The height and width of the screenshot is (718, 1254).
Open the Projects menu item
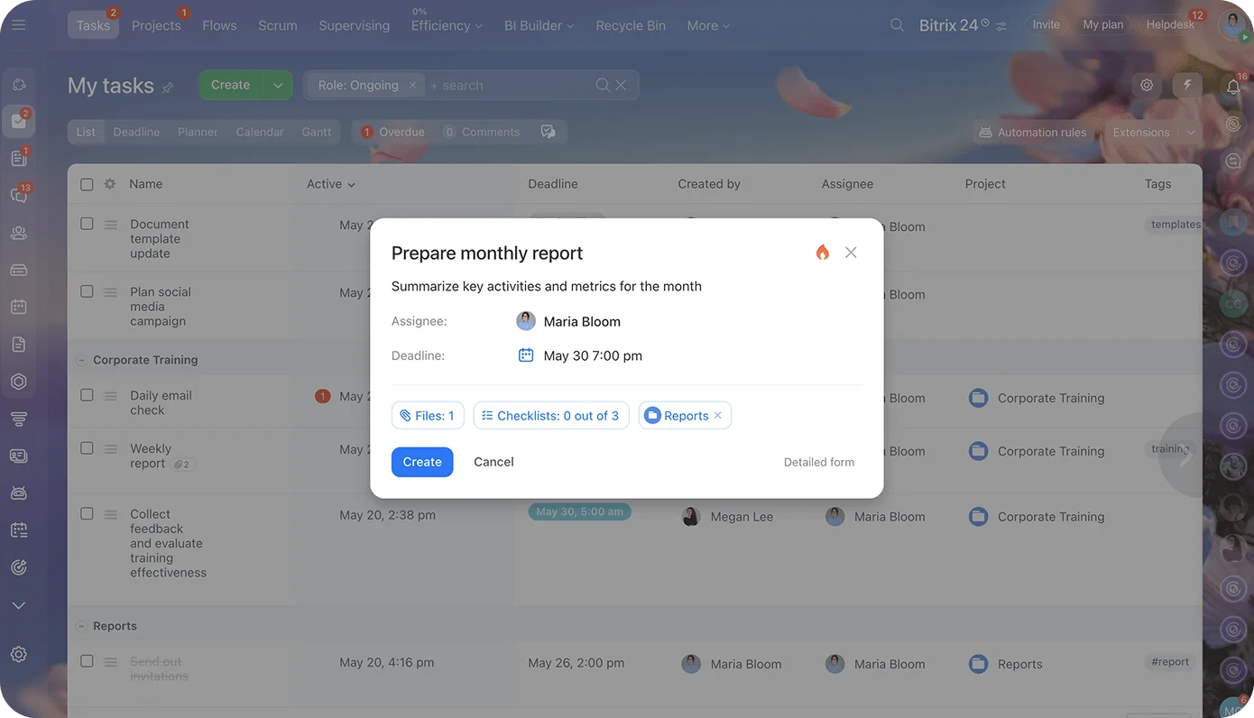[x=156, y=25]
